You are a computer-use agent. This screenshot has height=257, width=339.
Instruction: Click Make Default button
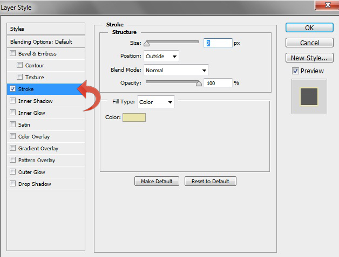click(x=157, y=182)
